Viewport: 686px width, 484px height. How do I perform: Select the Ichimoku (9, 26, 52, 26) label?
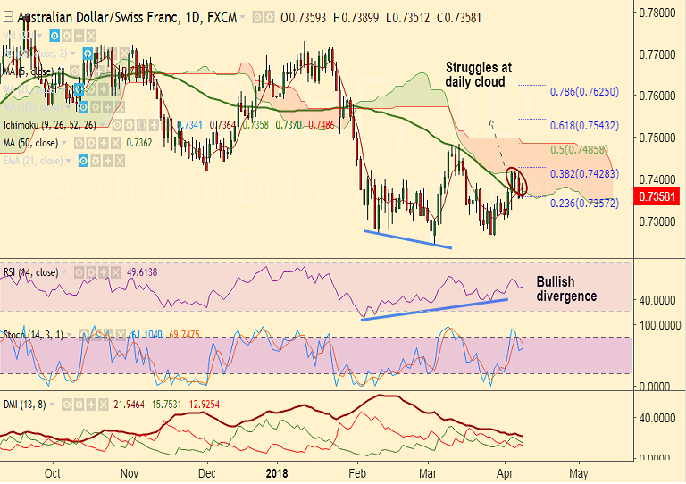click(x=50, y=126)
